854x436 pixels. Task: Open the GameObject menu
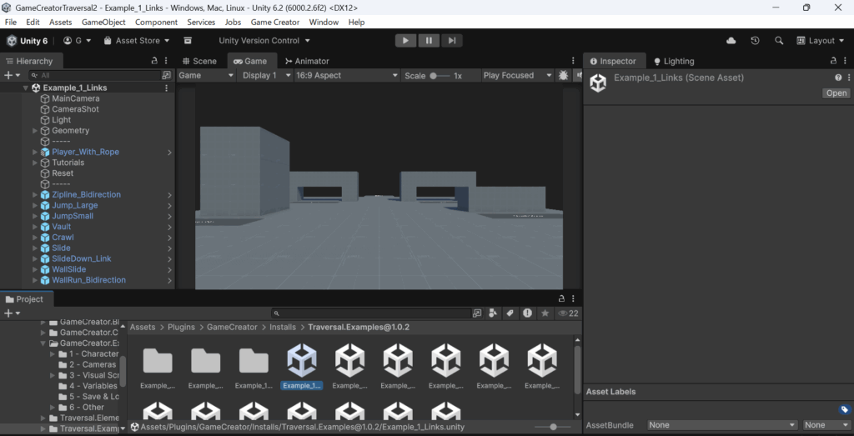coord(103,22)
